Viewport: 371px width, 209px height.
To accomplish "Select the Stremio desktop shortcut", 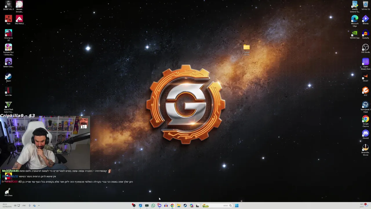I will coord(365,20).
